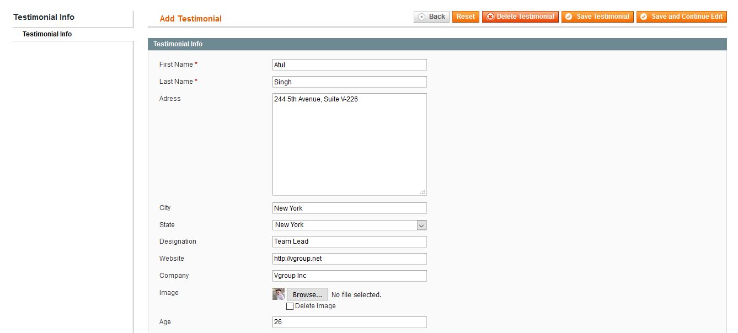Click Save and Continue Edit button
Screen dimensions: 738x333
(x=681, y=17)
